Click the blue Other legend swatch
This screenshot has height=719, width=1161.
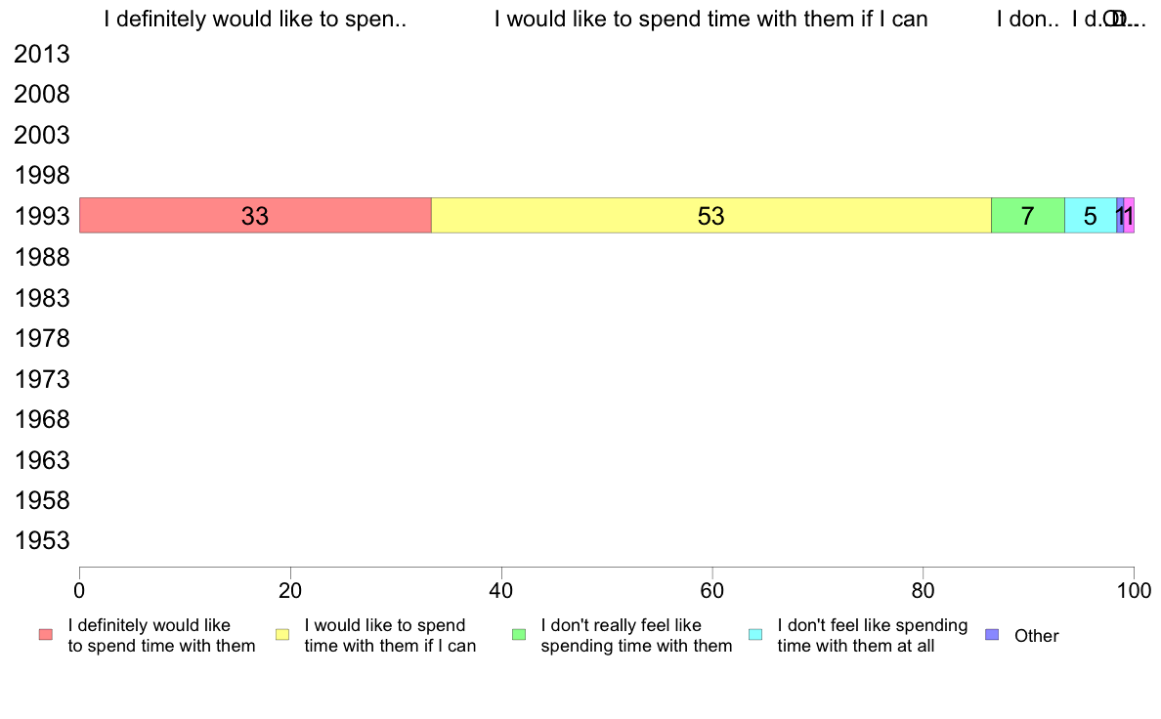click(x=992, y=635)
